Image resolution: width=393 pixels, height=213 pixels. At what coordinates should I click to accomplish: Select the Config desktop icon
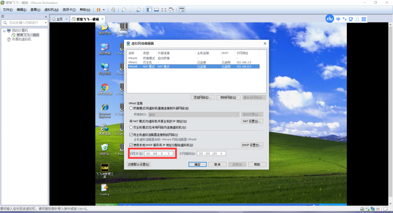pos(105,190)
